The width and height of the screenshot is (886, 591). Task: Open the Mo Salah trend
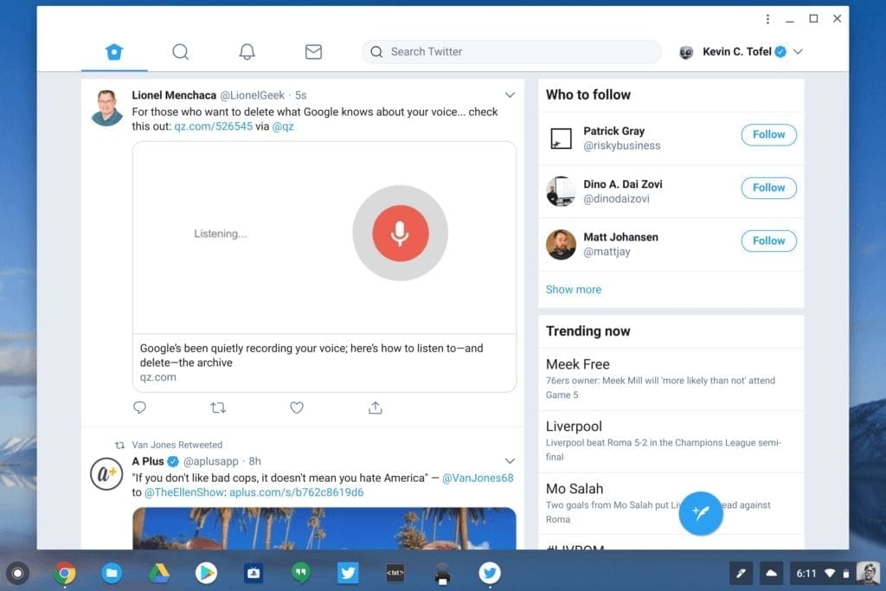point(671,504)
